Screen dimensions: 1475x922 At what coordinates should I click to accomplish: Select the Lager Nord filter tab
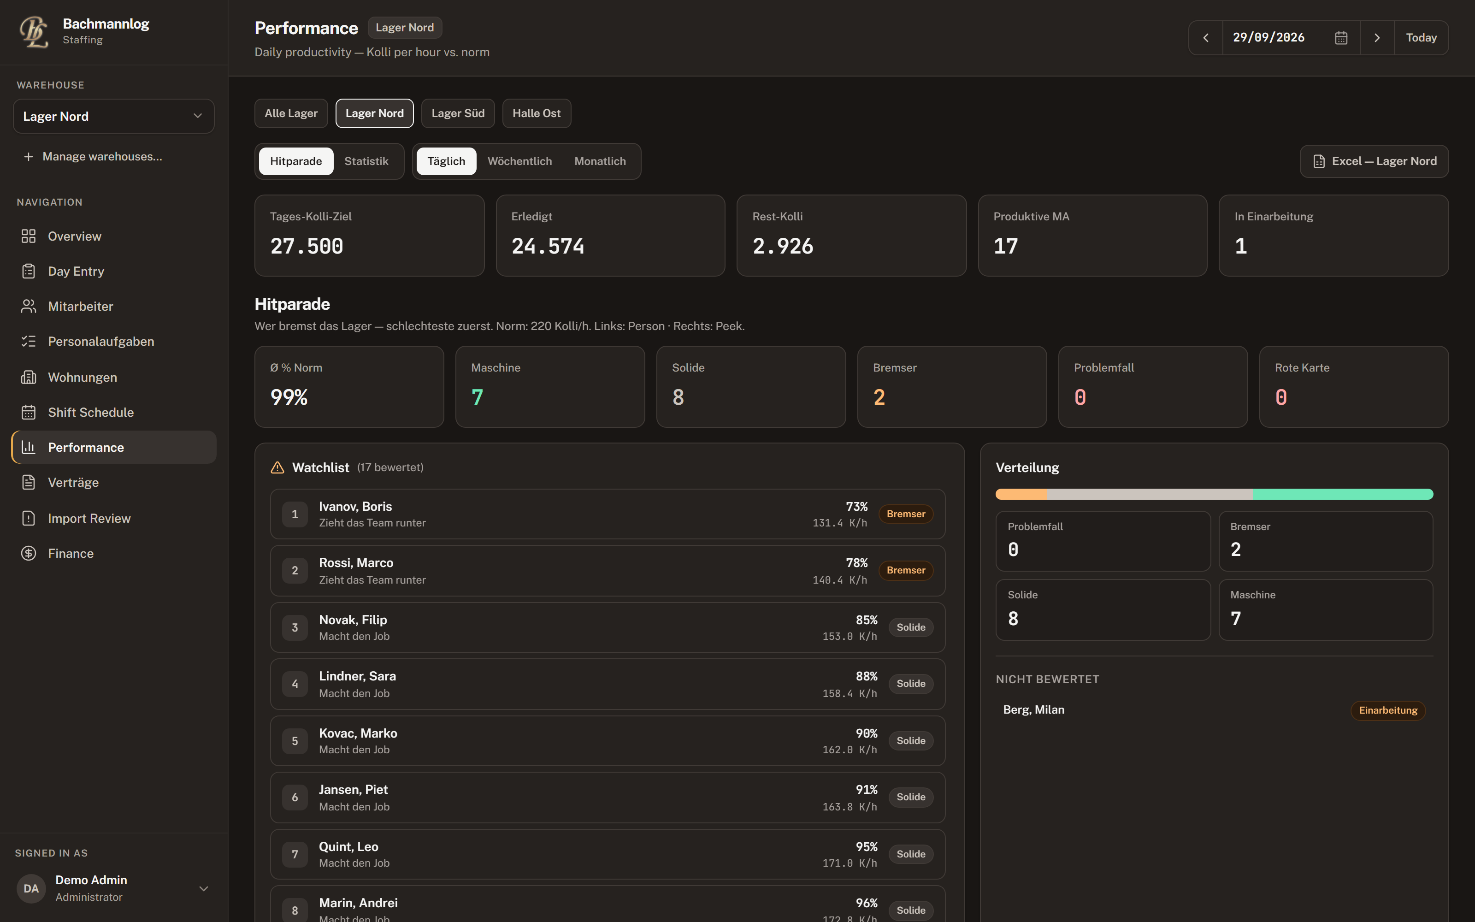point(374,113)
